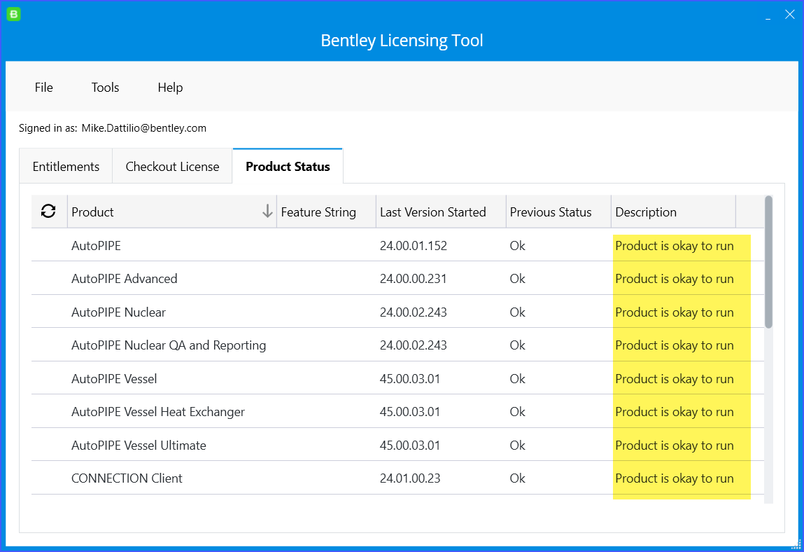Click the Bentley app icon in title bar
The width and height of the screenshot is (804, 552).
[x=13, y=14]
